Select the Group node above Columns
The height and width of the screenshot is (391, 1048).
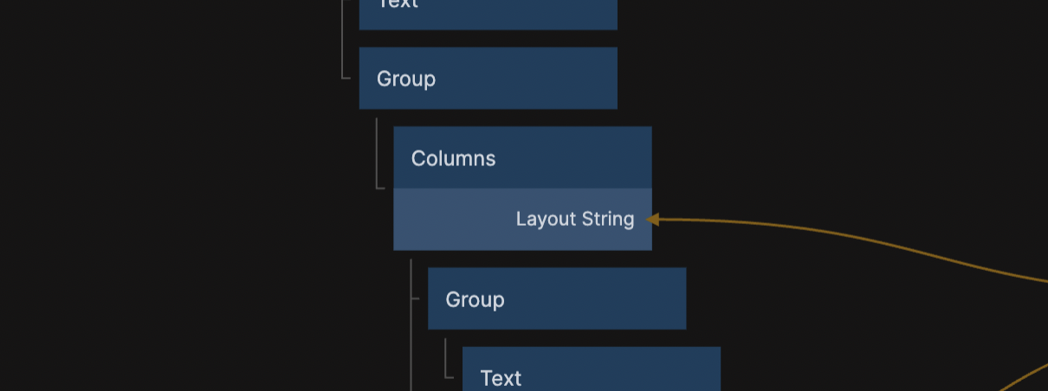pos(488,79)
